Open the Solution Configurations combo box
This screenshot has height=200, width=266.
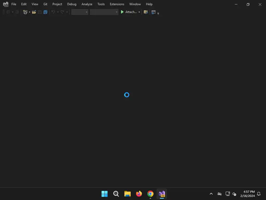(80, 12)
